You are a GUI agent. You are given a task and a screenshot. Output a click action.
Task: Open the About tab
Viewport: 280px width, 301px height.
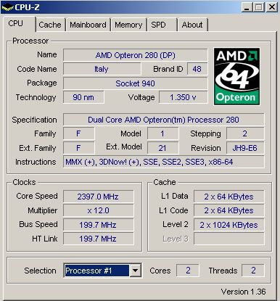point(192,25)
